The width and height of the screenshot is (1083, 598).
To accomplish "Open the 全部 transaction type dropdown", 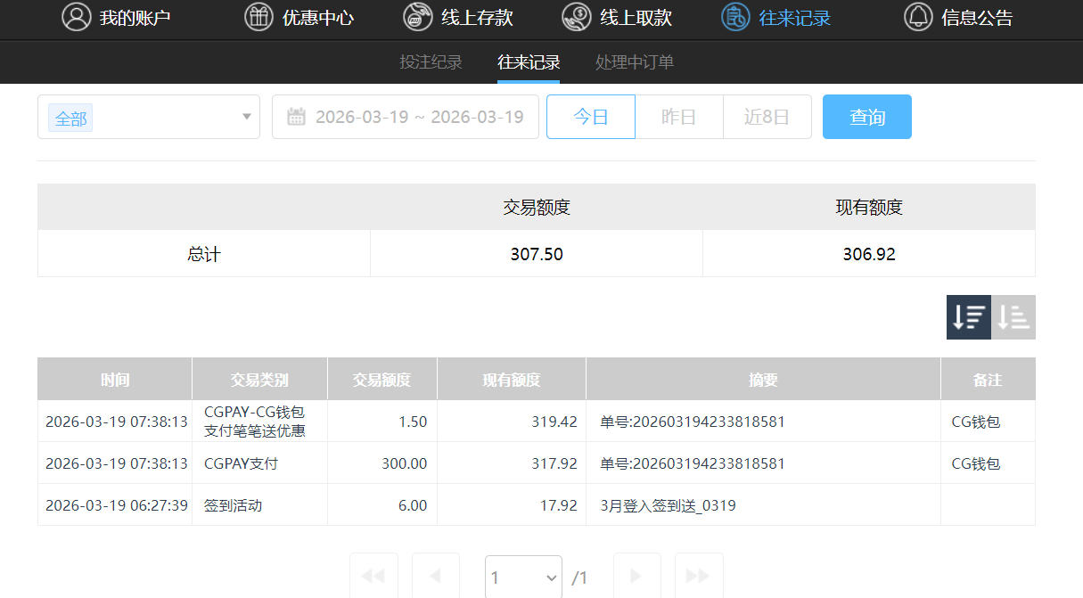I will coord(148,117).
